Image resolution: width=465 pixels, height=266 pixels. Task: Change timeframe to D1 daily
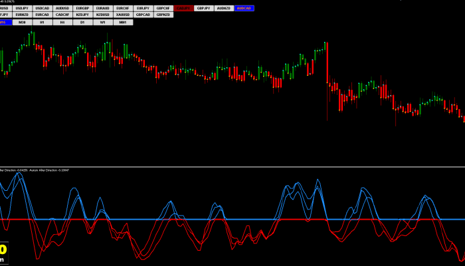[x=82, y=22]
